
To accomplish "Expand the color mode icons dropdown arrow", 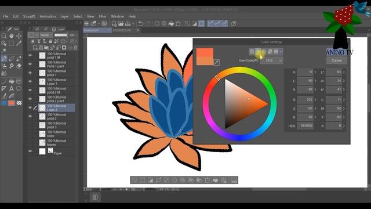I will [x=281, y=52].
